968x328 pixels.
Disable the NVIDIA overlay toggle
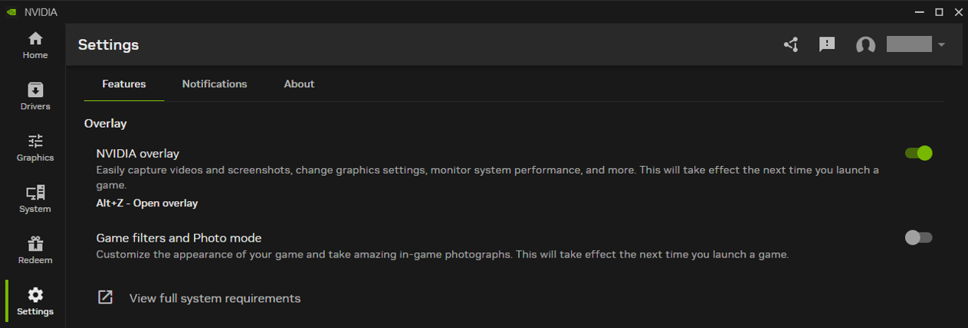coord(918,153)
